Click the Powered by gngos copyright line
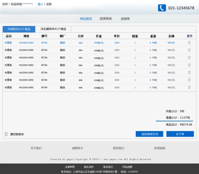Screen dimensions: 199x174 [101, 159]
